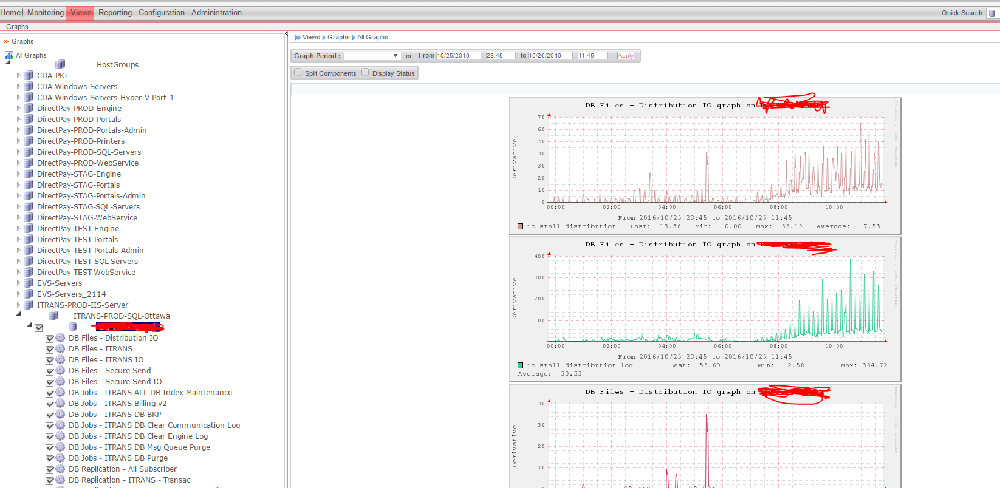Click the DirectPay-TEST-Engine hostgroup icon
The width and height of the screenshot is (1000, 488).
pos(29,228)
